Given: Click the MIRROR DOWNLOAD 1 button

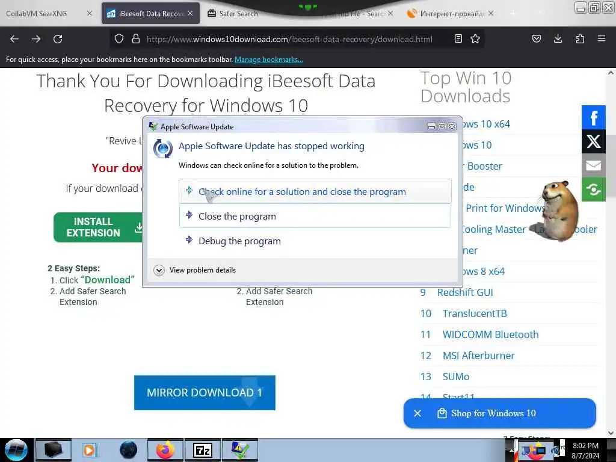Looking at the screenshot, I should coord(205,392).
